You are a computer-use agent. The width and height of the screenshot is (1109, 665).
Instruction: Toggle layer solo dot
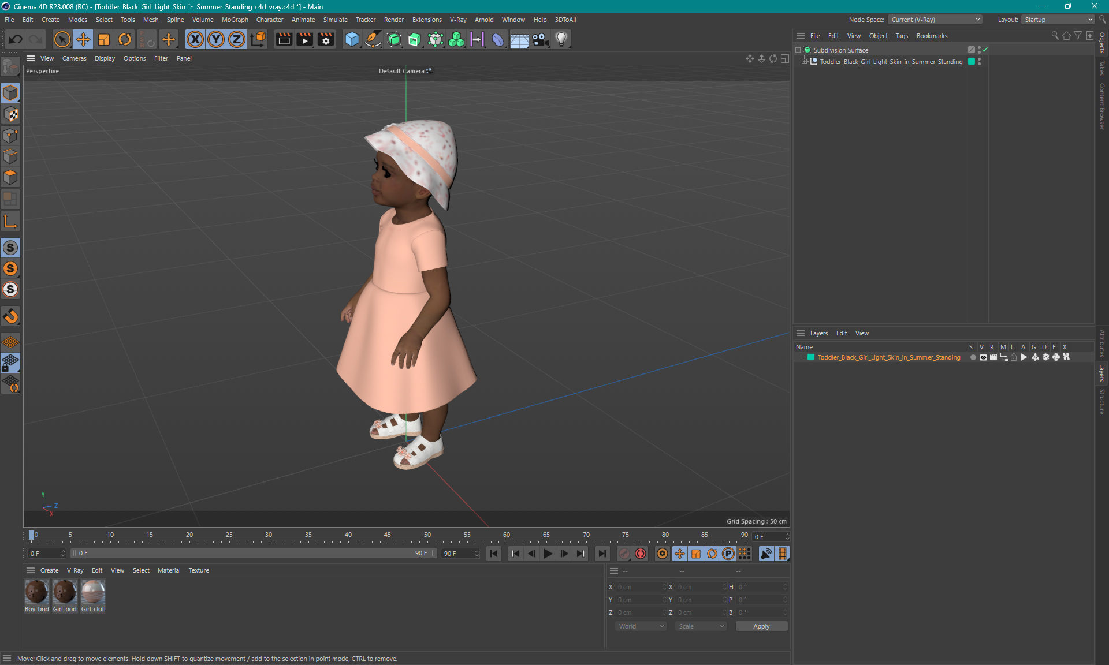(x=973, y=357)
